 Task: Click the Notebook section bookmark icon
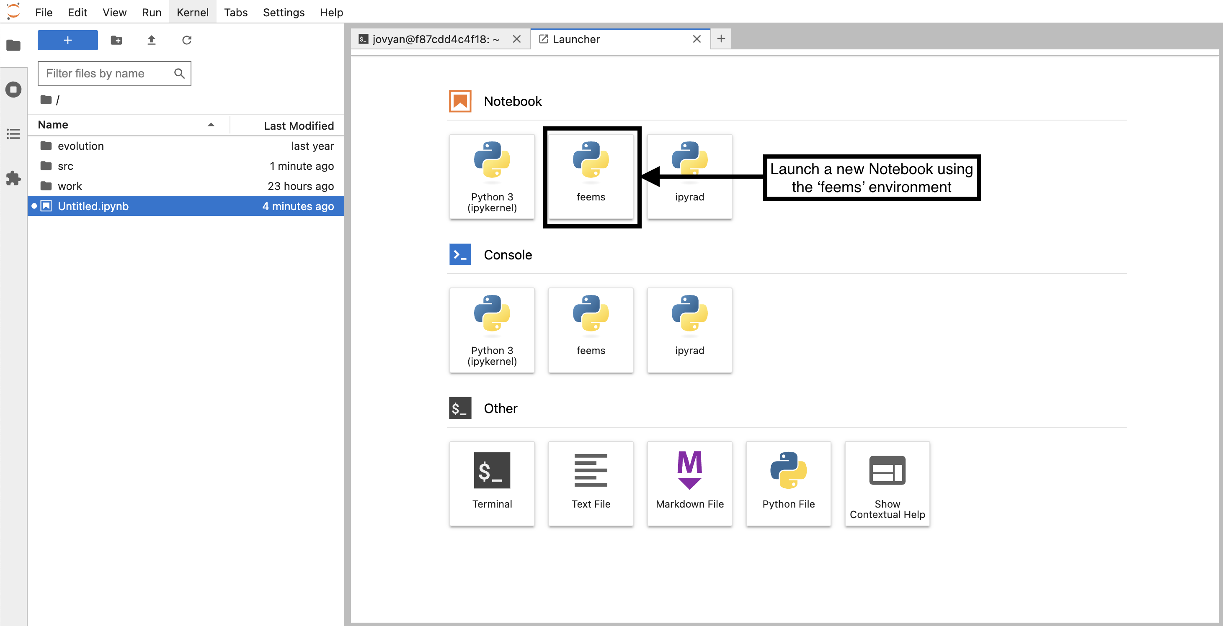point(459,101)
